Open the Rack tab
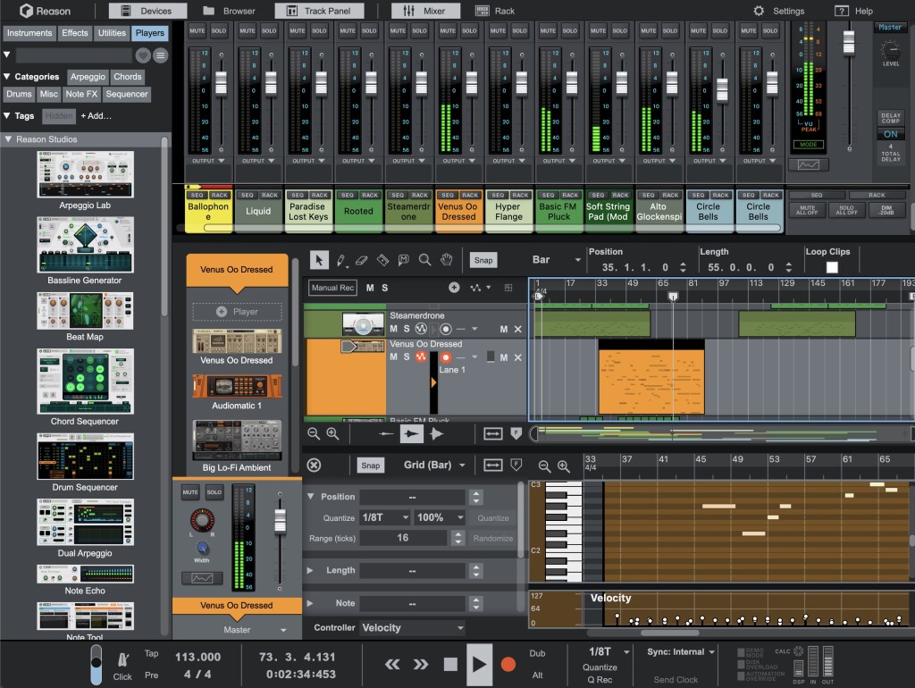This screenshot has width=915, height=688. pyautogui.click(x=495, y=11)
